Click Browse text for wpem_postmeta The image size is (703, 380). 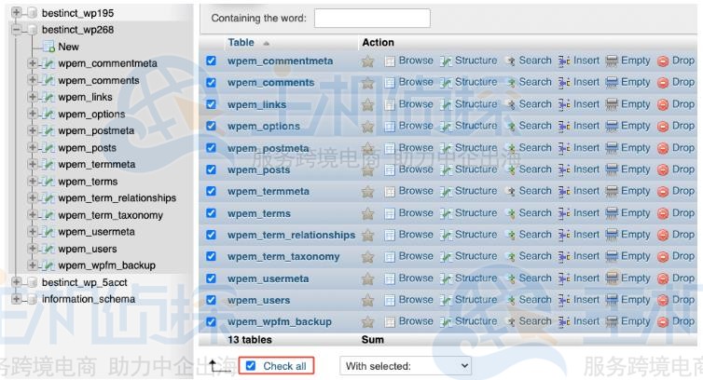(x=416, y=148)
